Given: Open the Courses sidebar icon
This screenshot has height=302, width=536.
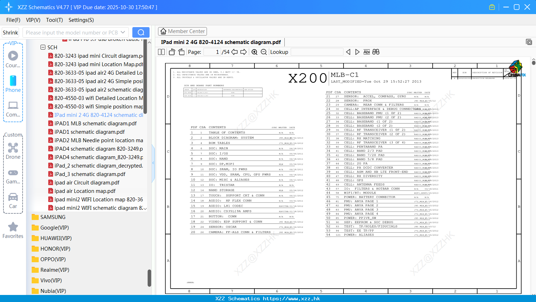Looking at the screenshot, I should tap(13, 59).
